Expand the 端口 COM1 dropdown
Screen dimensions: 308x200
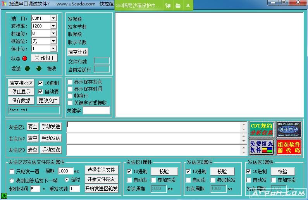pyautogui.click(x=53, y=18)
